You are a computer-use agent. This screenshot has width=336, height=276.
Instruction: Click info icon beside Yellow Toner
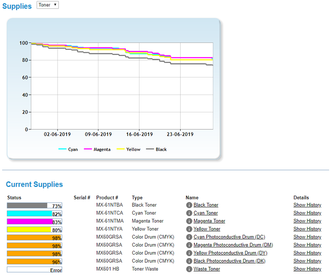(x=189, y=229)
